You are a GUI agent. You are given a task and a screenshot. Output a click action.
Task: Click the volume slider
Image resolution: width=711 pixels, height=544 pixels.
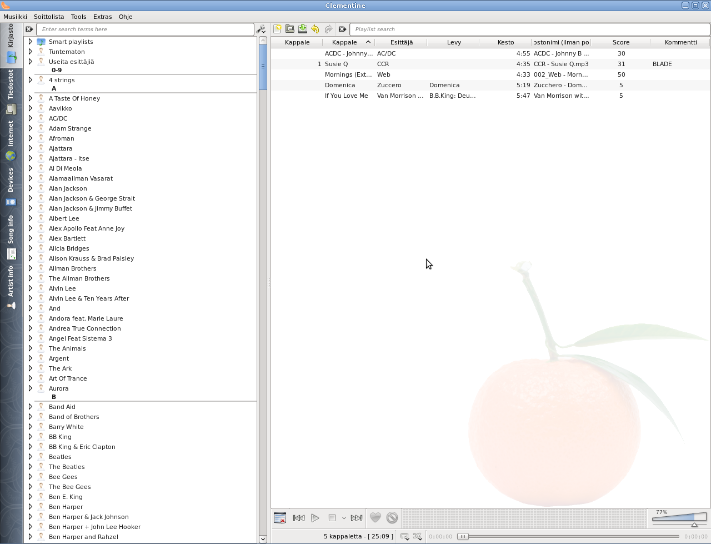tap(679, 518)
